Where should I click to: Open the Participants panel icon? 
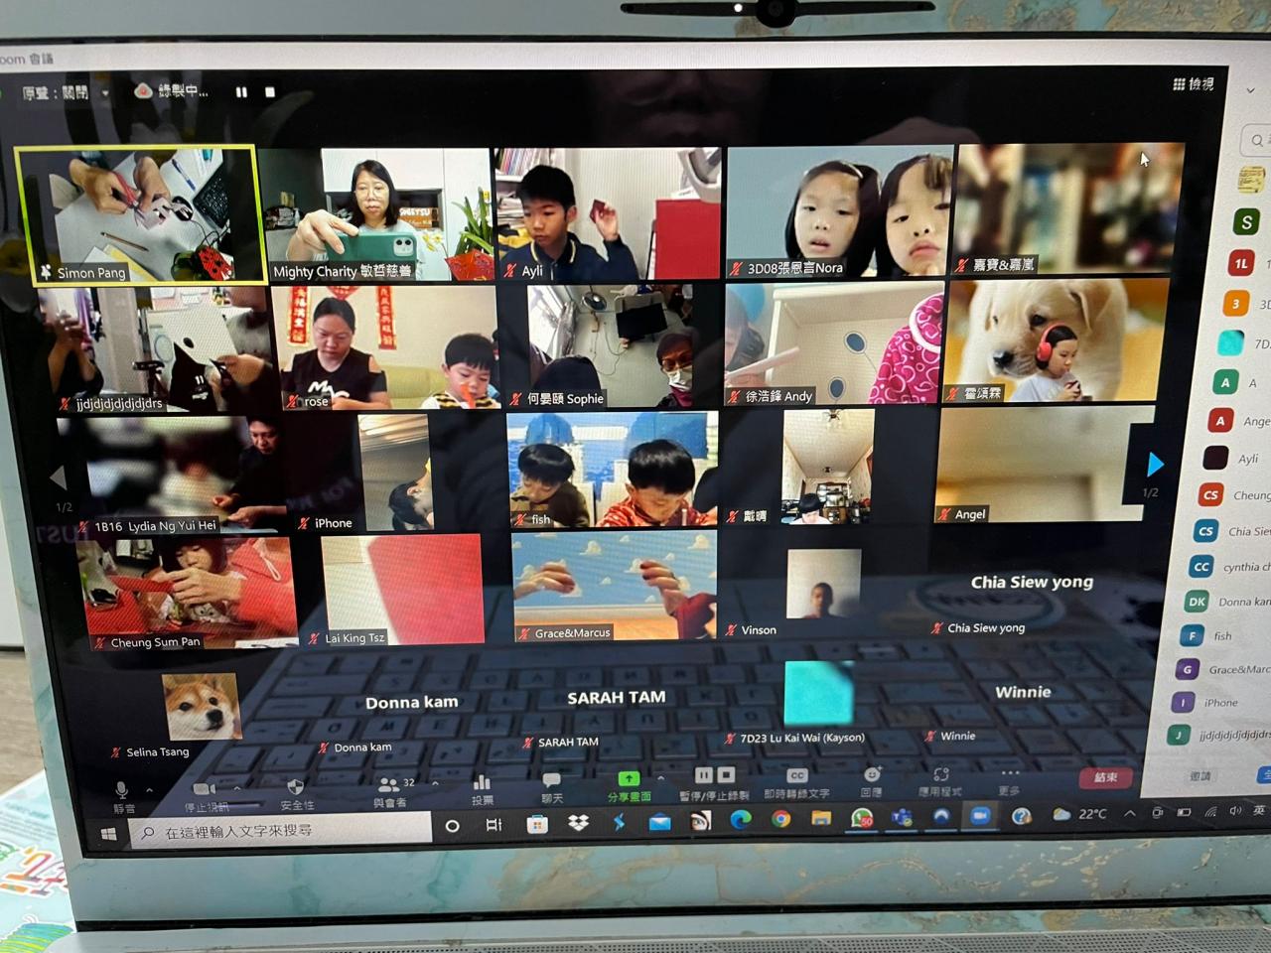tap(388, 784)
